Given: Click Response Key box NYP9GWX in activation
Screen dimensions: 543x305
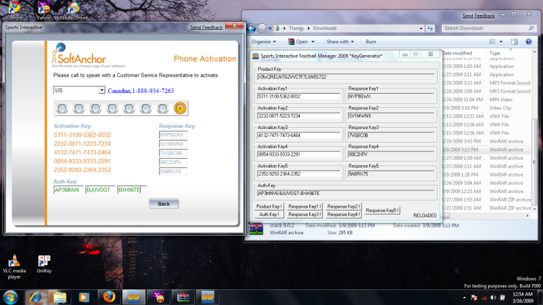Looking at the screenshot, I should click(173, 135).
